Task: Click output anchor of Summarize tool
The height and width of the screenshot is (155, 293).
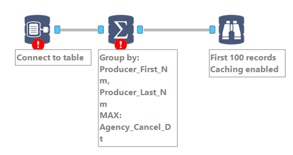Action: tap(140, 29)
